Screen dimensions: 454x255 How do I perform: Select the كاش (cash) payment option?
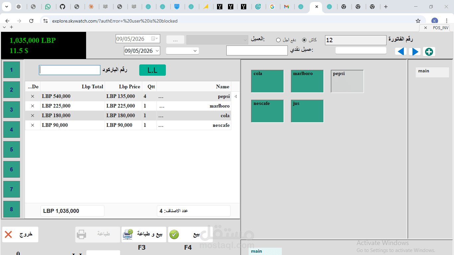(304, 40)
